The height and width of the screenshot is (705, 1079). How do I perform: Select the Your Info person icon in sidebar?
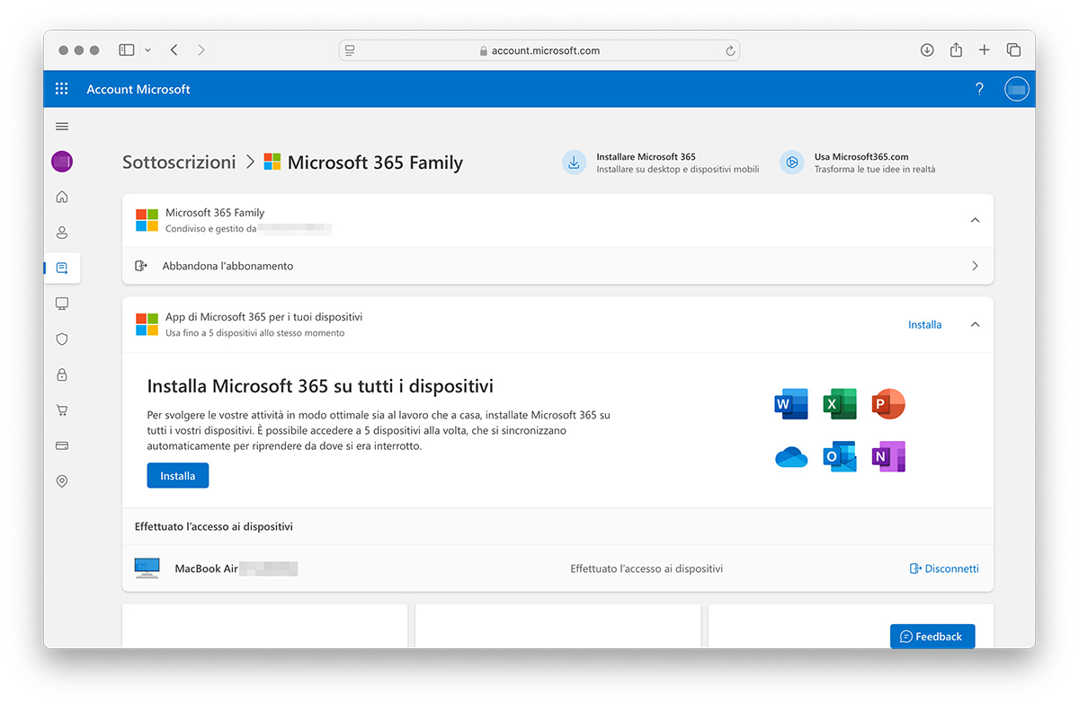coord(61,232)
